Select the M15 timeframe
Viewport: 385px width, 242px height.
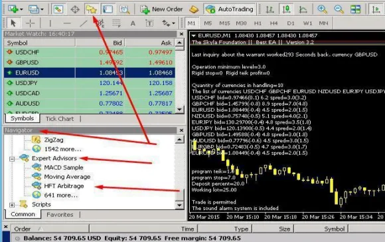click(224, 23)
